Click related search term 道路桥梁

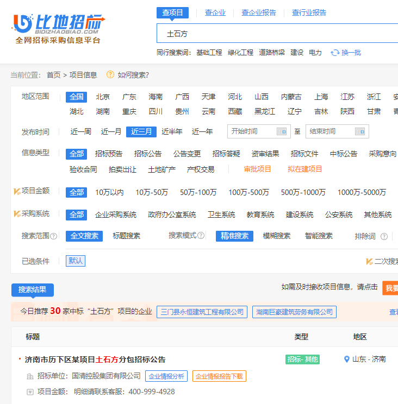pos(272,53)
